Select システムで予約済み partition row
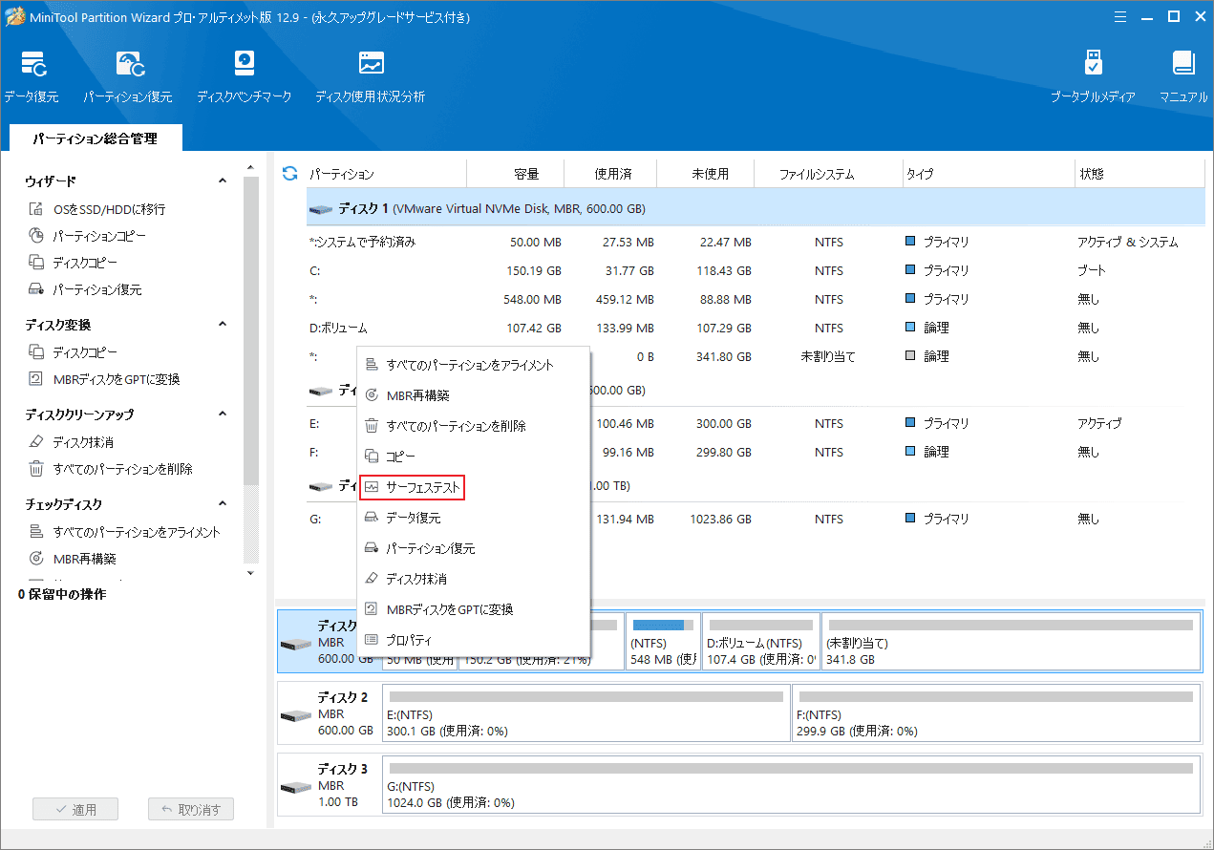 [756, 242]
